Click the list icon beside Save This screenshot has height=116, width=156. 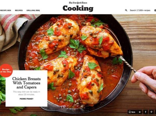pyautogui.click(x=140, y=112)
